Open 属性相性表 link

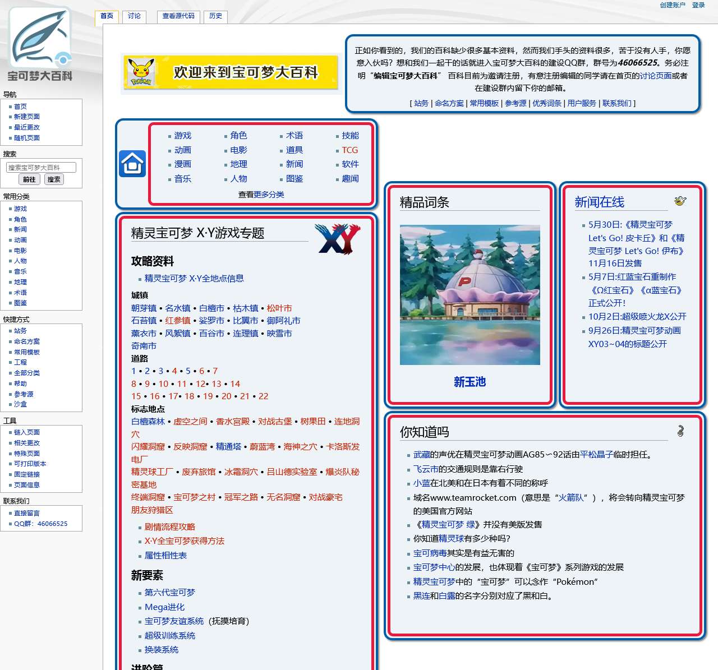click(x=165, y=556)
